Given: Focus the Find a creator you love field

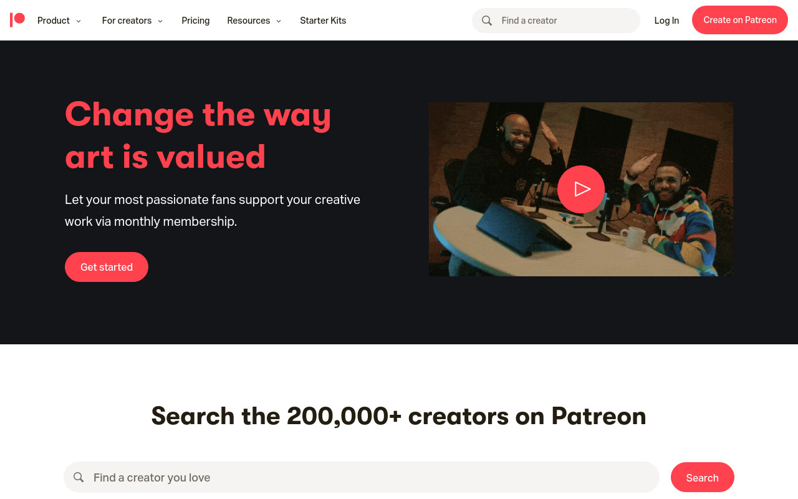Looking at the screenshot, I should coord(362,477).
